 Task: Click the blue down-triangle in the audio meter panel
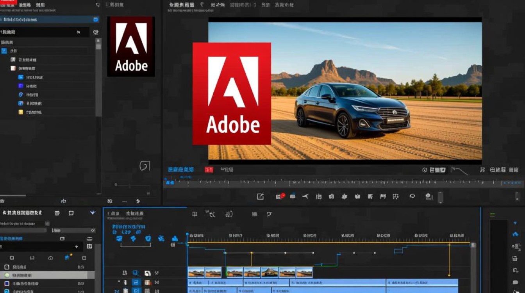[515, 223]
